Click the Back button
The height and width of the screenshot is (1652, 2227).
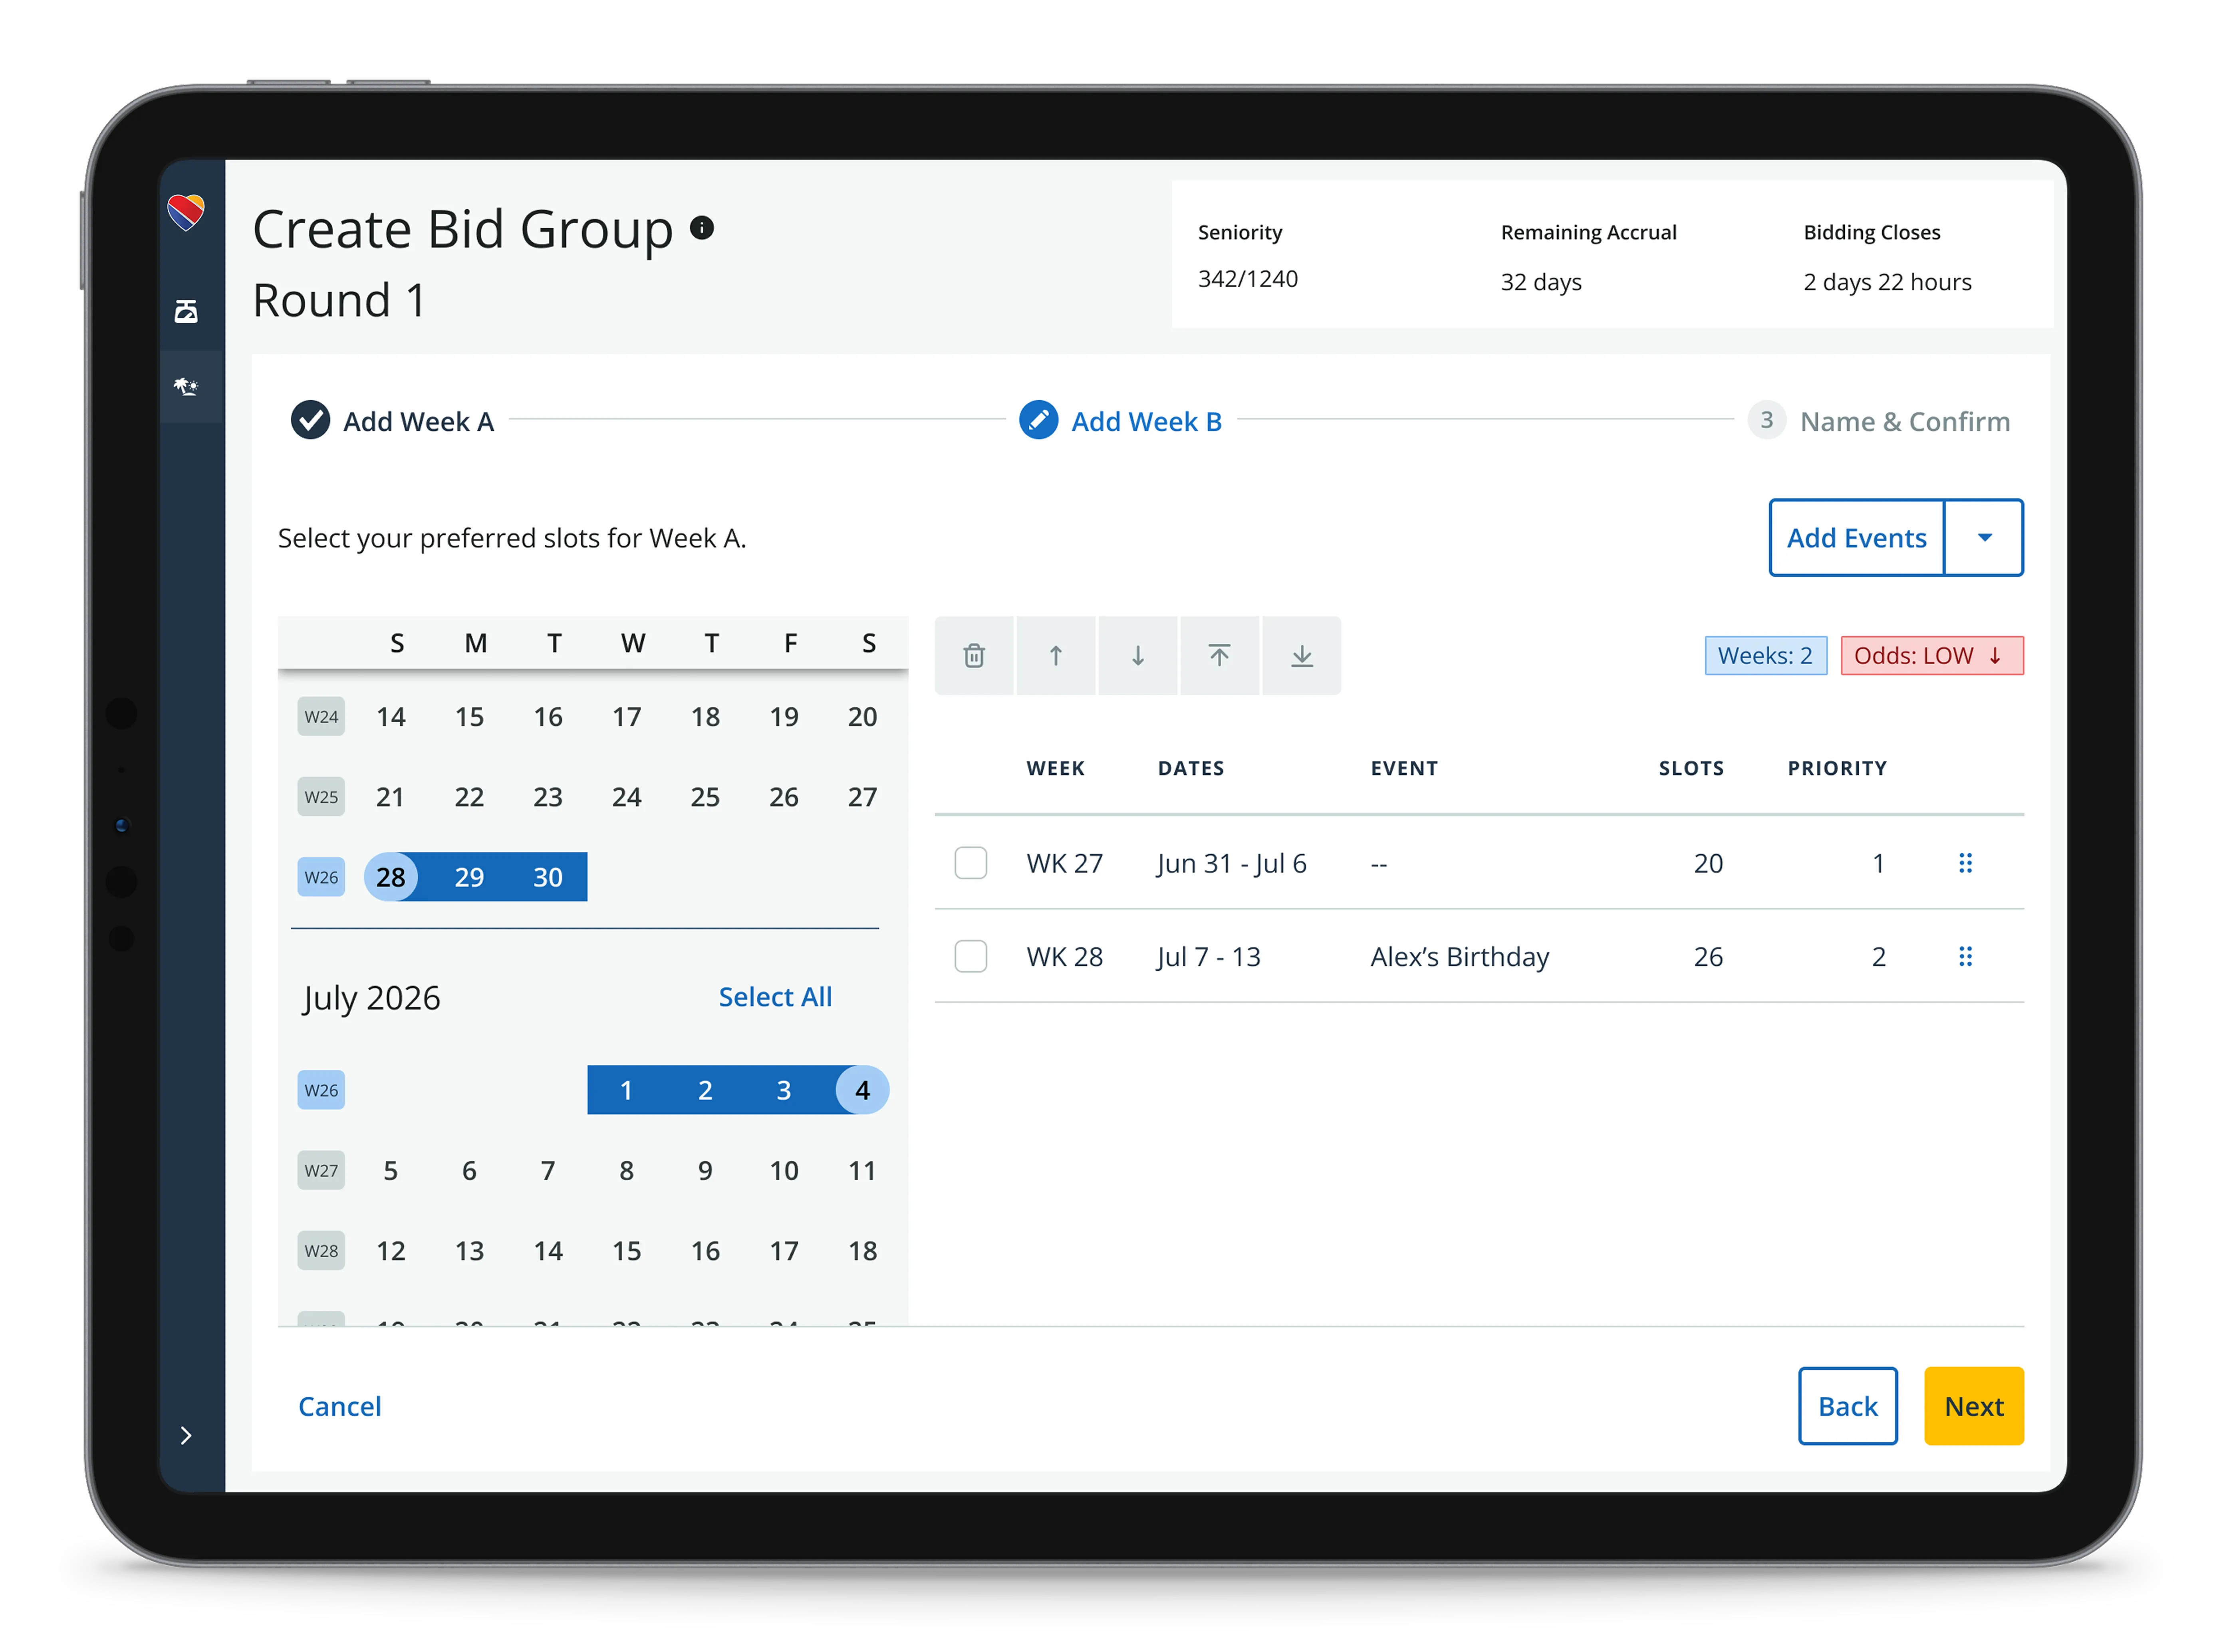point(1847,1406)
